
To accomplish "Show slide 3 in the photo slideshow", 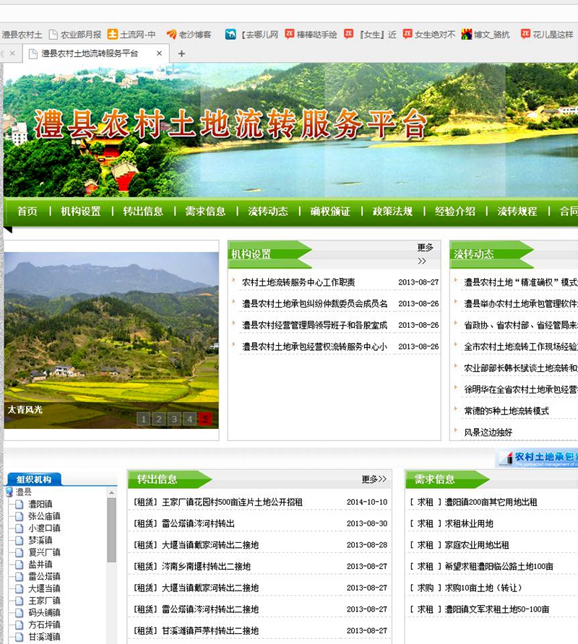I will pos(174,419).
